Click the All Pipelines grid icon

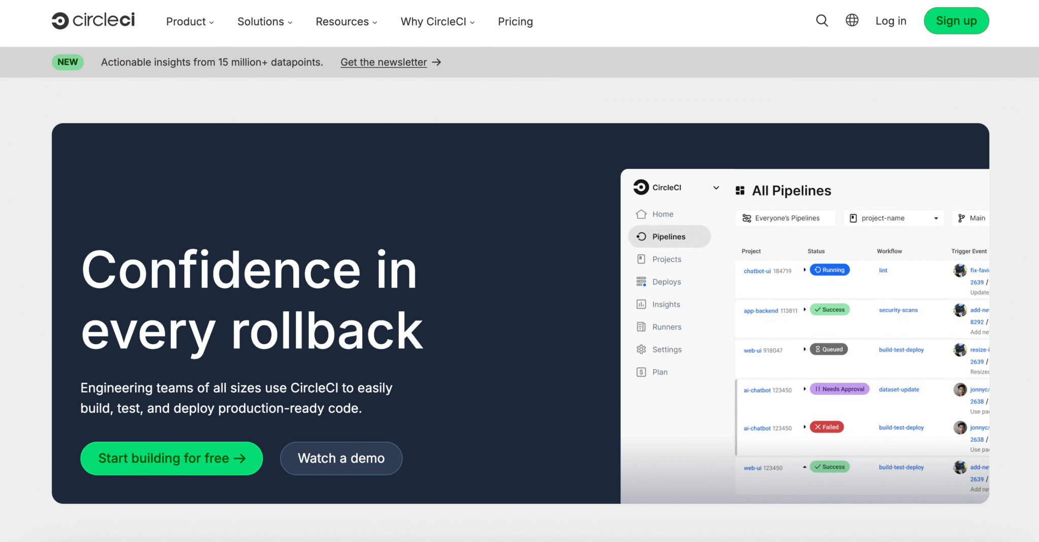click(x=740, y=191)
